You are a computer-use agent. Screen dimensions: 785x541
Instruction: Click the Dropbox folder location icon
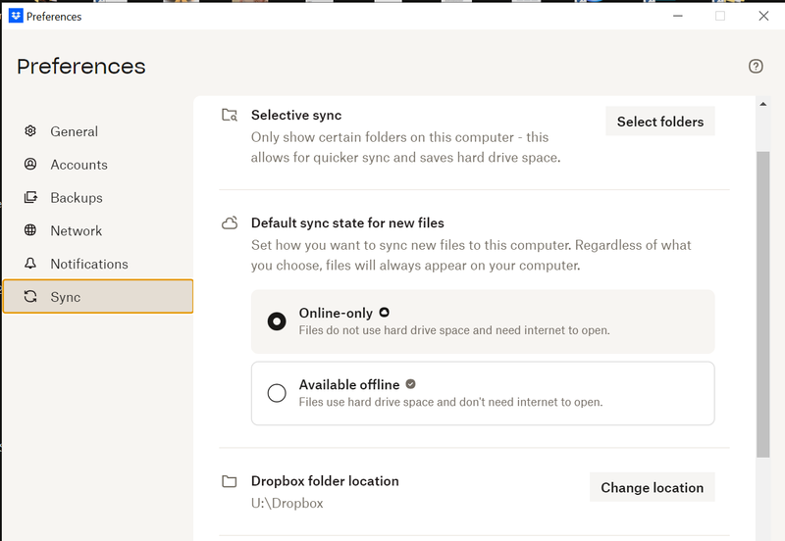pos(230,481)
